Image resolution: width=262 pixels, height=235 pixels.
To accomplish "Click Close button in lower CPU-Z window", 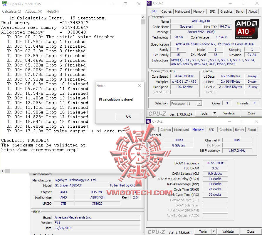I will tap(251, 232).
